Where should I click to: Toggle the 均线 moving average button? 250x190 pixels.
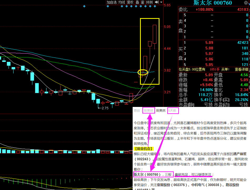click(122, 2)
